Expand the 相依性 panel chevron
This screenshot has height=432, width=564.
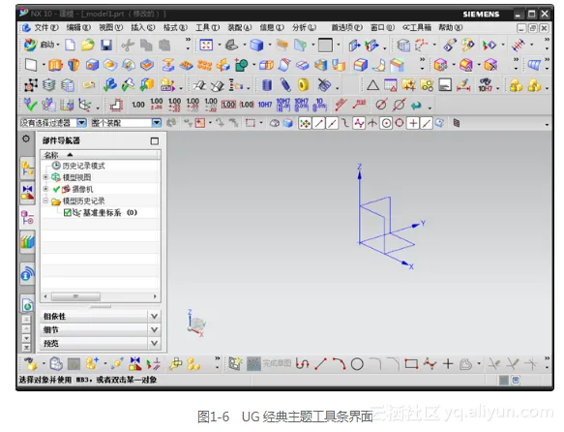tap(155, 317)
